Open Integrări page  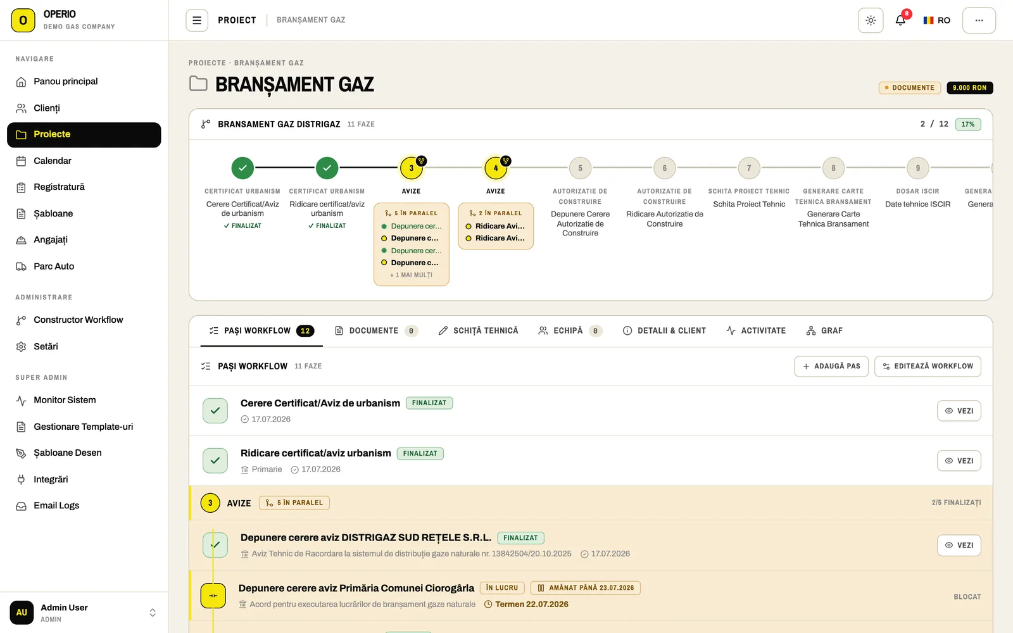[84, 480]
